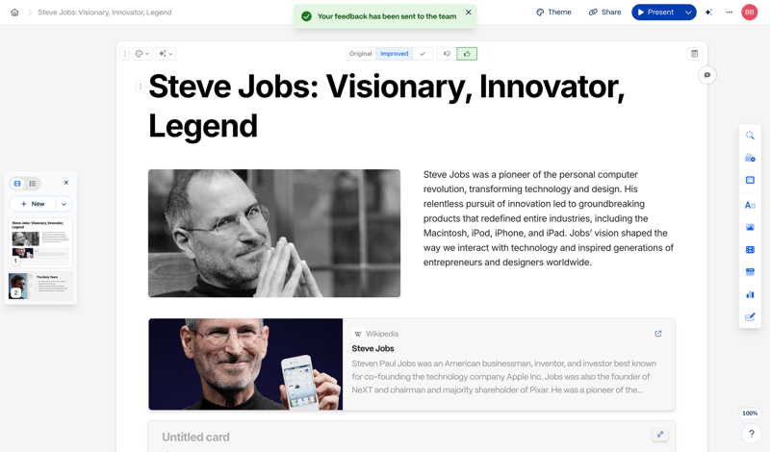Open the card style palette dropdown
This screenshot has width=770, height=452.
pos(142,54)
